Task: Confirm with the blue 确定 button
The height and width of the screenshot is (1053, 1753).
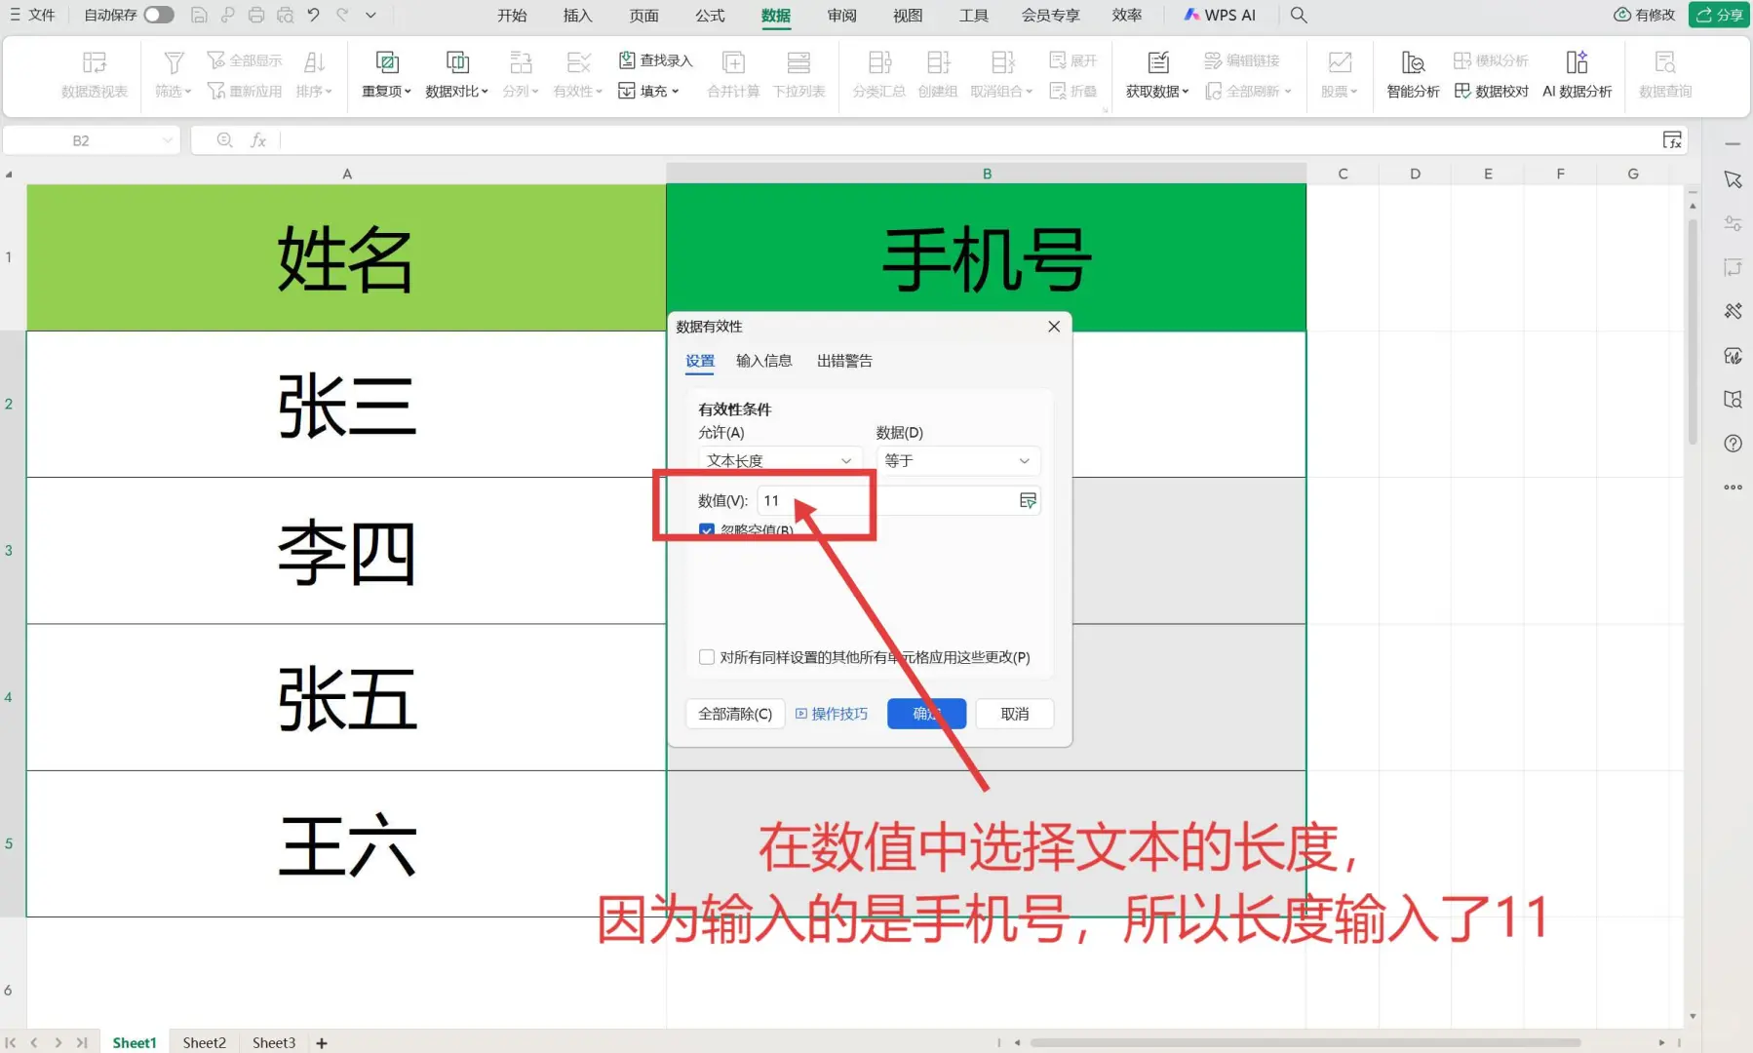Action: click(x=926, y=714)
